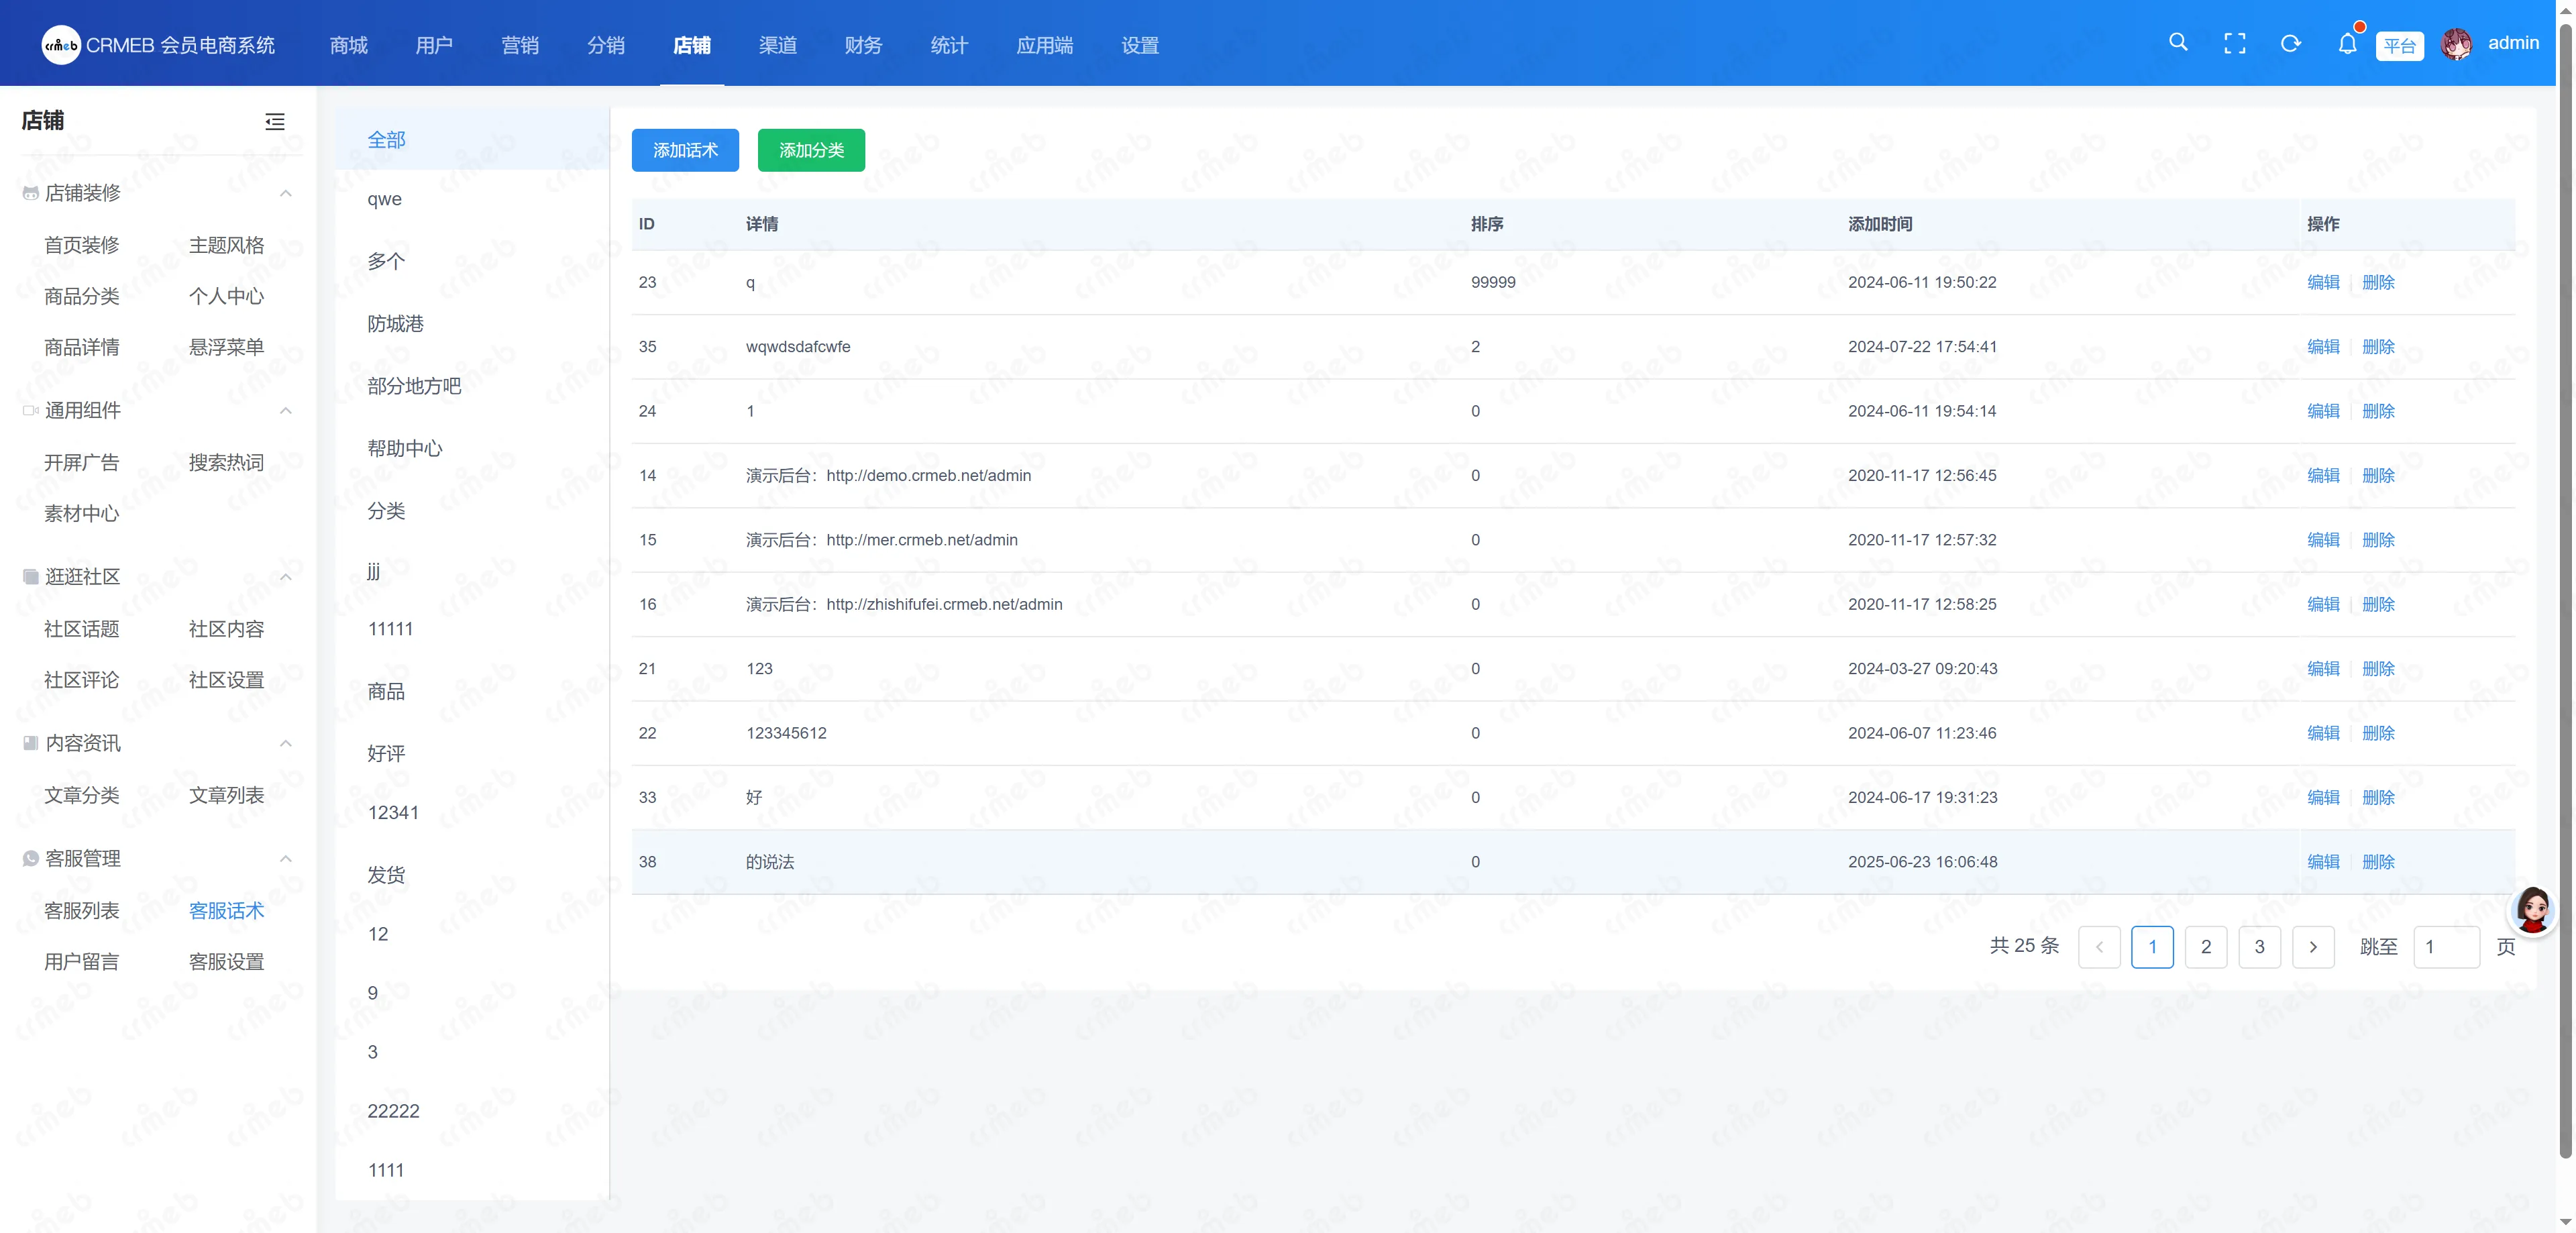
Task: Click the page jump input field
Action: [x=2446, y=947]
